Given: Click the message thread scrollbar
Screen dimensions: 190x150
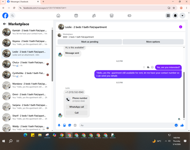Looking at the screenshot, I should (x=184, y=95).
